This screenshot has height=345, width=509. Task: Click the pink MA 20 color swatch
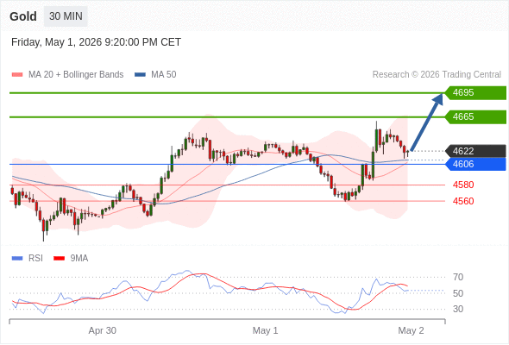(17, 75)
